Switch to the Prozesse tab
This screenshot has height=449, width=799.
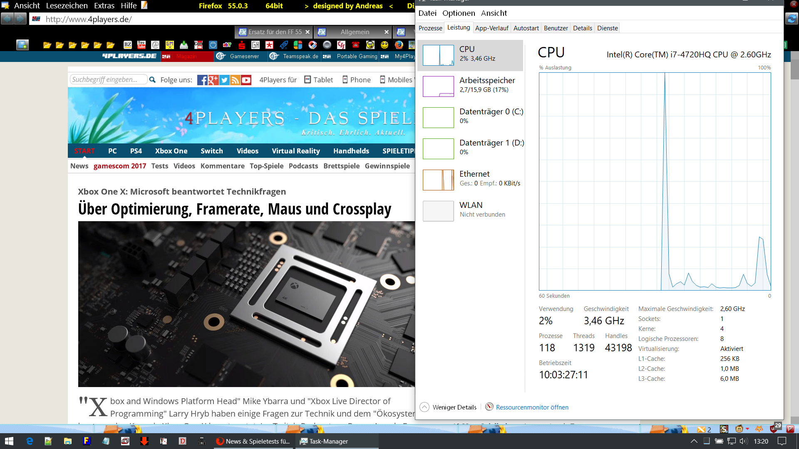click(x=430, y=28)
